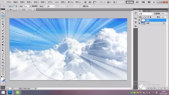Select the Horizontal Type tool
Viewport: 169px width, 95px height.
click(3, 56)
